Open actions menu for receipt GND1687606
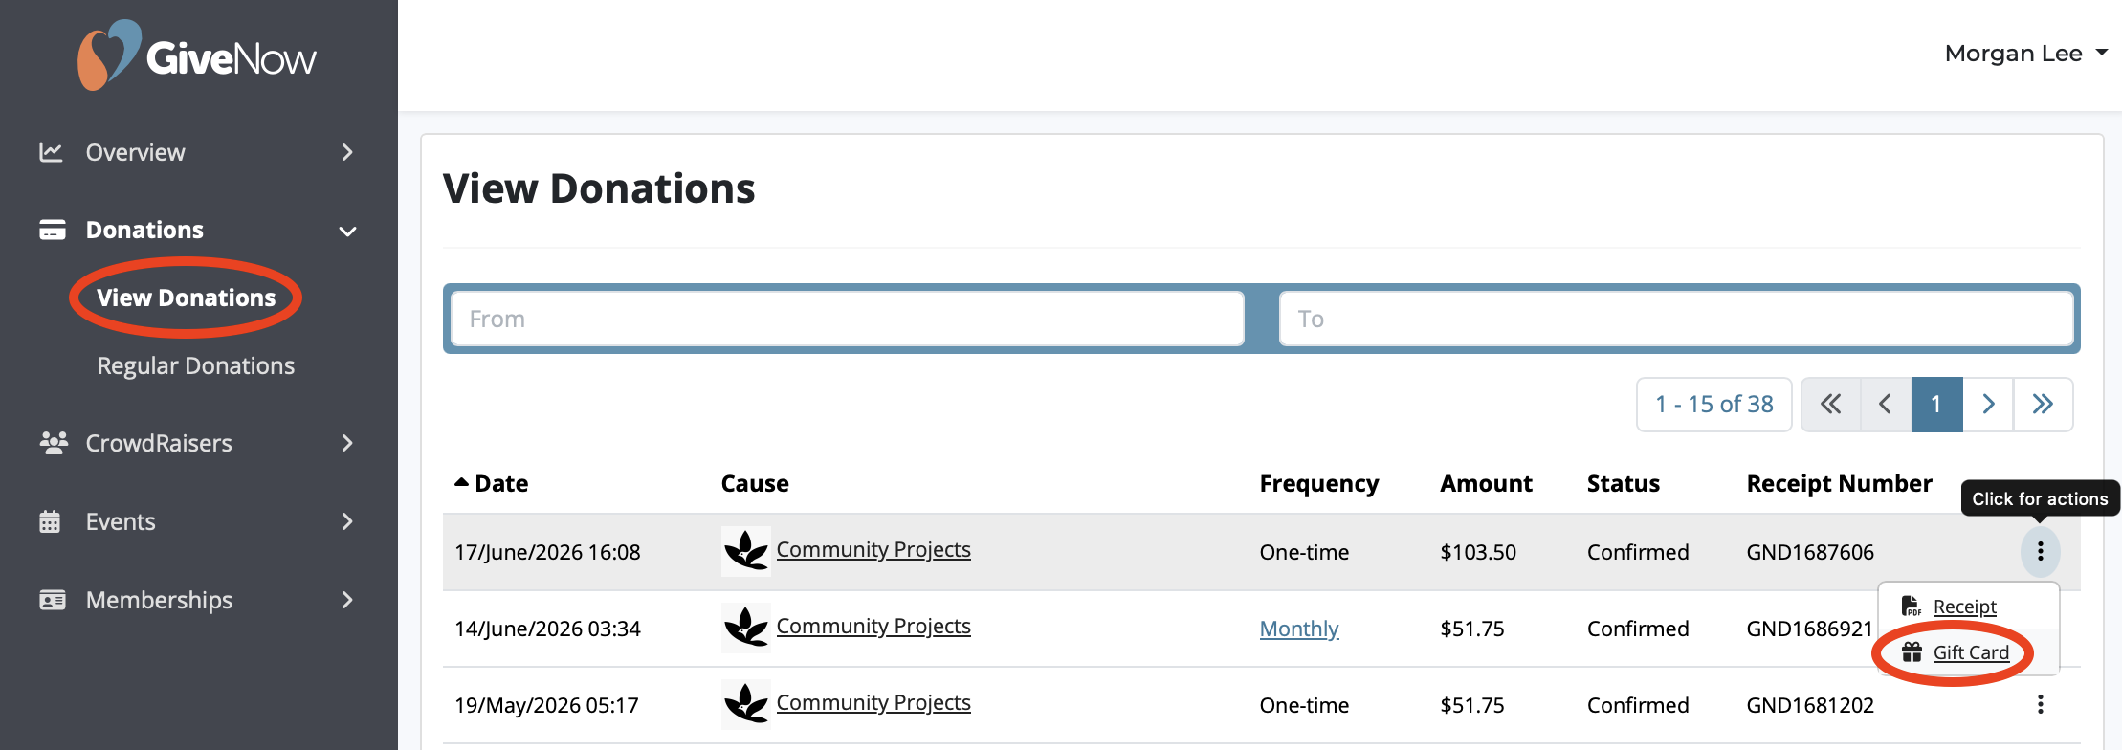Viewport: 2122px width, 750px height. coord(2041,551)
